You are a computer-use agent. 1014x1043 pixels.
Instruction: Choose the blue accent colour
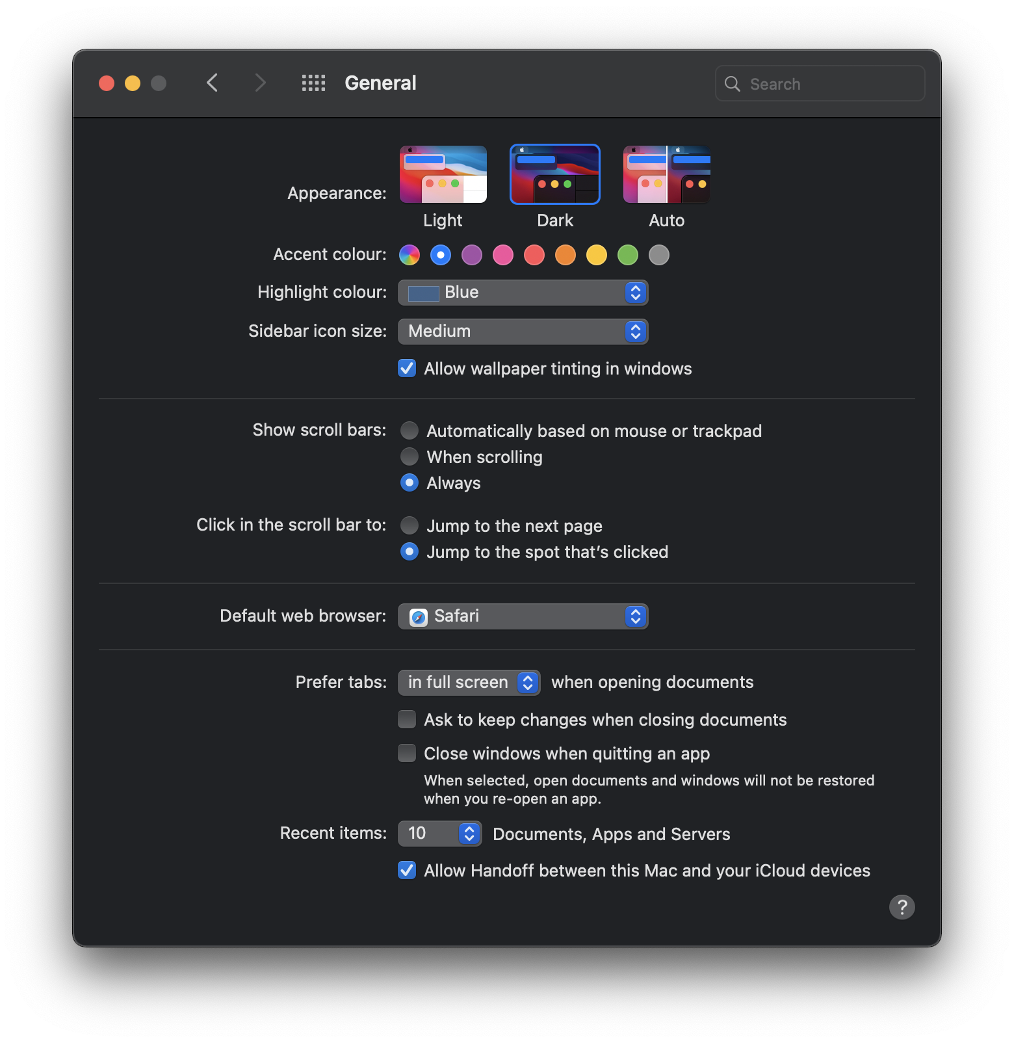pos(441,255)
